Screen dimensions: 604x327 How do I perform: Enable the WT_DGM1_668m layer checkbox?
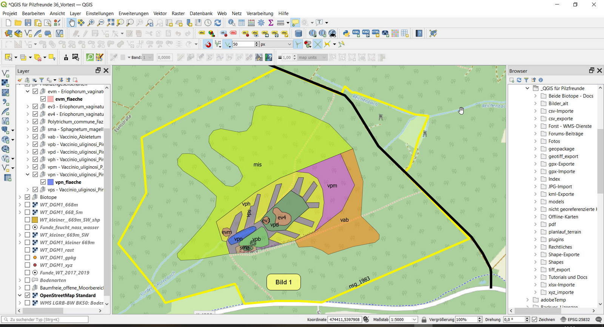pyautogui.click(x=28, y=205)
